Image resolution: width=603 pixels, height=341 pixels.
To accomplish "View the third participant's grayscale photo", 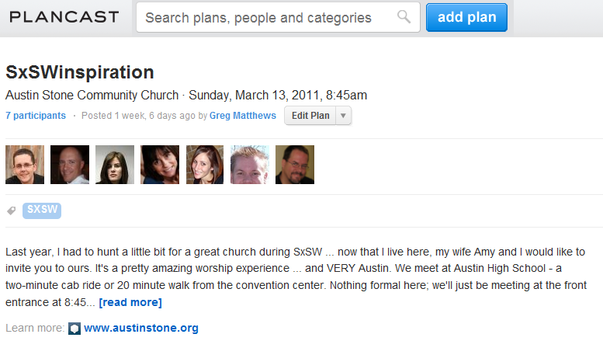I will click(x=115, y=165).
